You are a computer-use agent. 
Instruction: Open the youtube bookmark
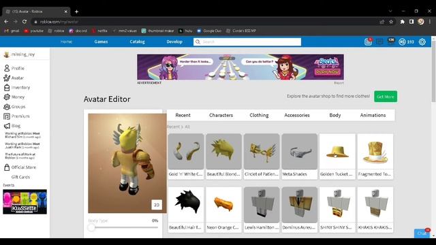pyautogui.click(x=33, y=31)
